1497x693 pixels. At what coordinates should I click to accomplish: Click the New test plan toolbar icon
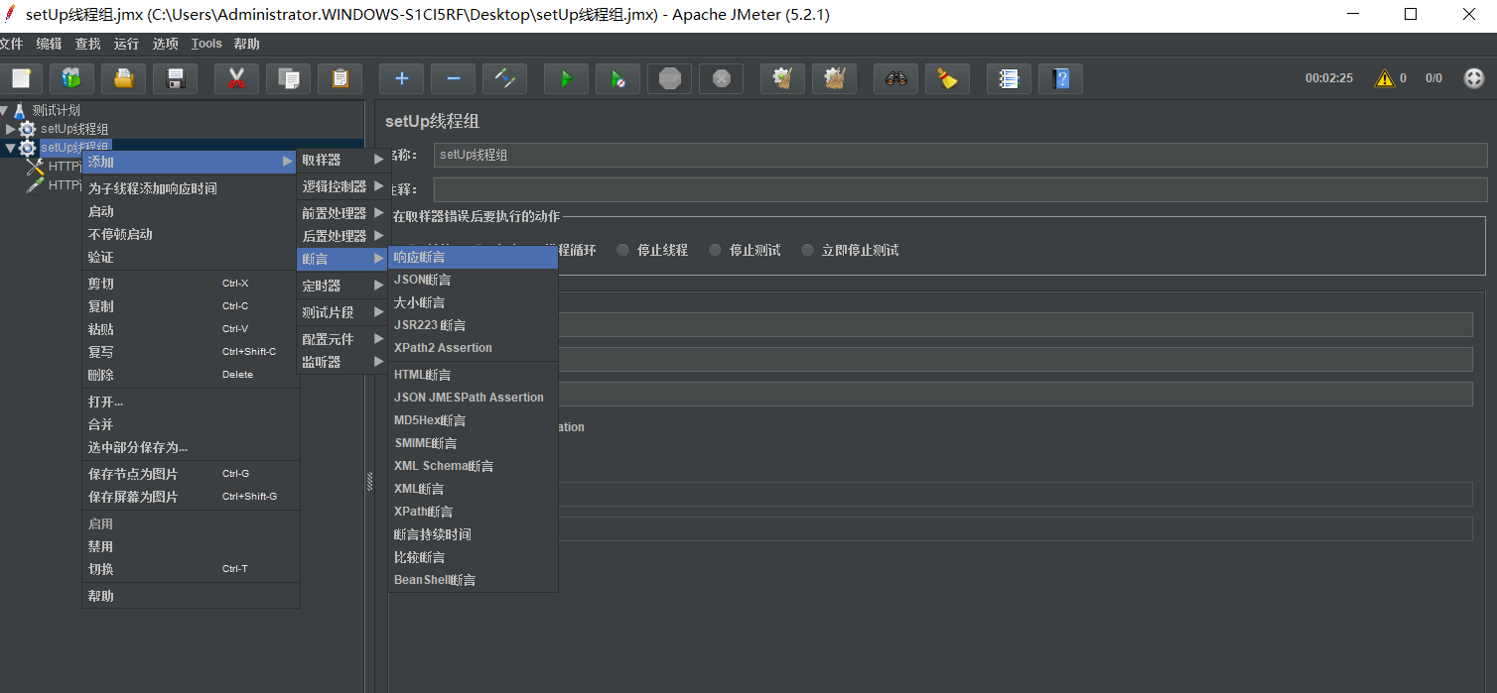coord(22,78)
